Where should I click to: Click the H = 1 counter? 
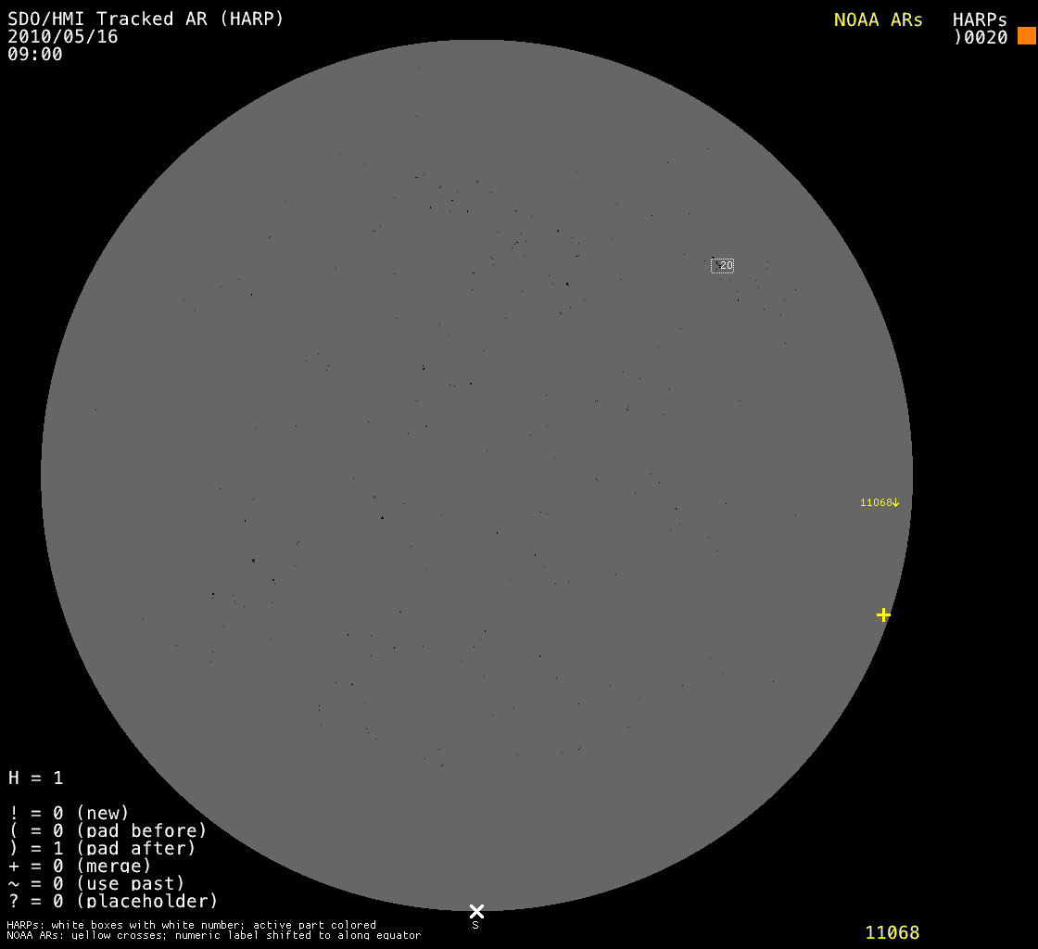(x=36, y=778)
